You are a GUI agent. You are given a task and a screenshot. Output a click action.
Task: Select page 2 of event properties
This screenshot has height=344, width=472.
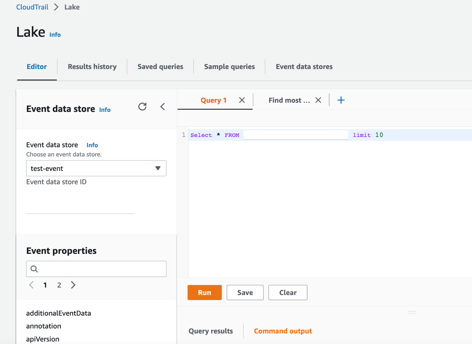point(59,285)
